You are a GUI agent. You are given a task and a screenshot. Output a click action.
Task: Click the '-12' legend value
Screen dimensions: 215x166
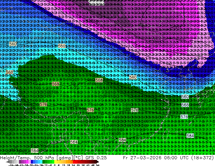[45, 165]
